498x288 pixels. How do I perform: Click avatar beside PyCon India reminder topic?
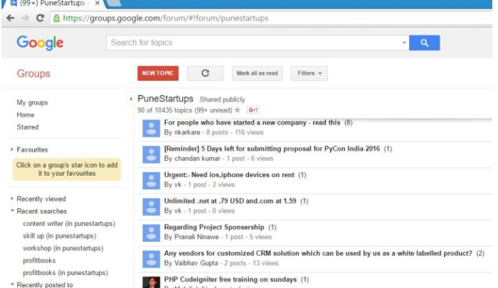click(151, 154)
